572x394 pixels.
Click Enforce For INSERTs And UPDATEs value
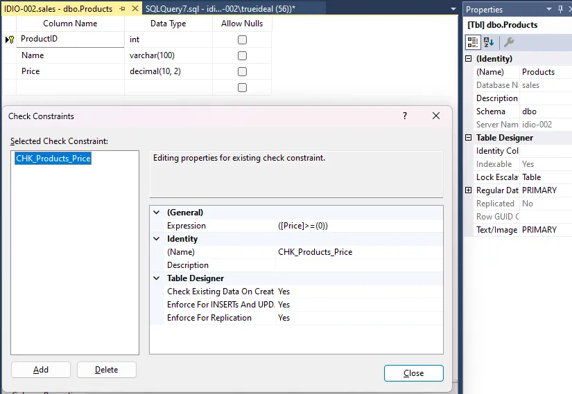[359, 305]
